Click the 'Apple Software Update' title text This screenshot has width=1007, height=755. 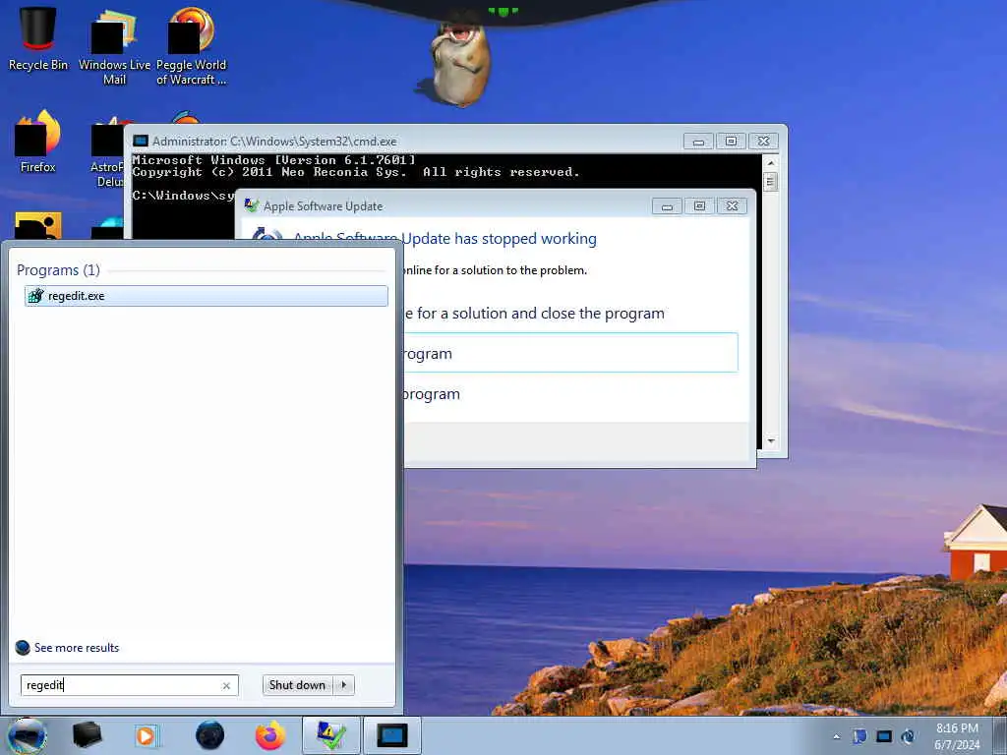pos(323,206)
